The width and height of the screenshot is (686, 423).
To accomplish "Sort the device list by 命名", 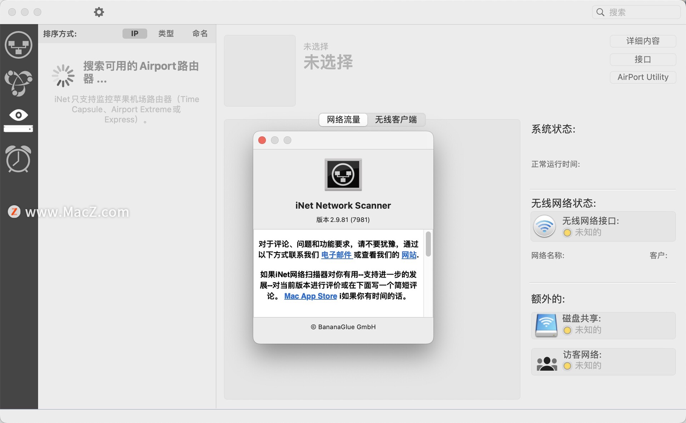I will tap(200, 34).
